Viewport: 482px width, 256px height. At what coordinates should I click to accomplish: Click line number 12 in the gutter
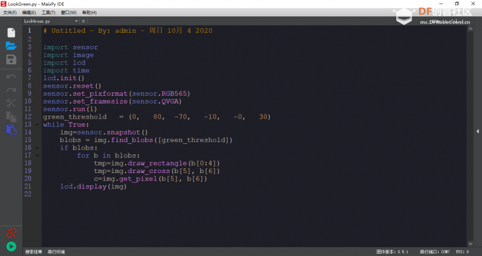click(28, 117)
